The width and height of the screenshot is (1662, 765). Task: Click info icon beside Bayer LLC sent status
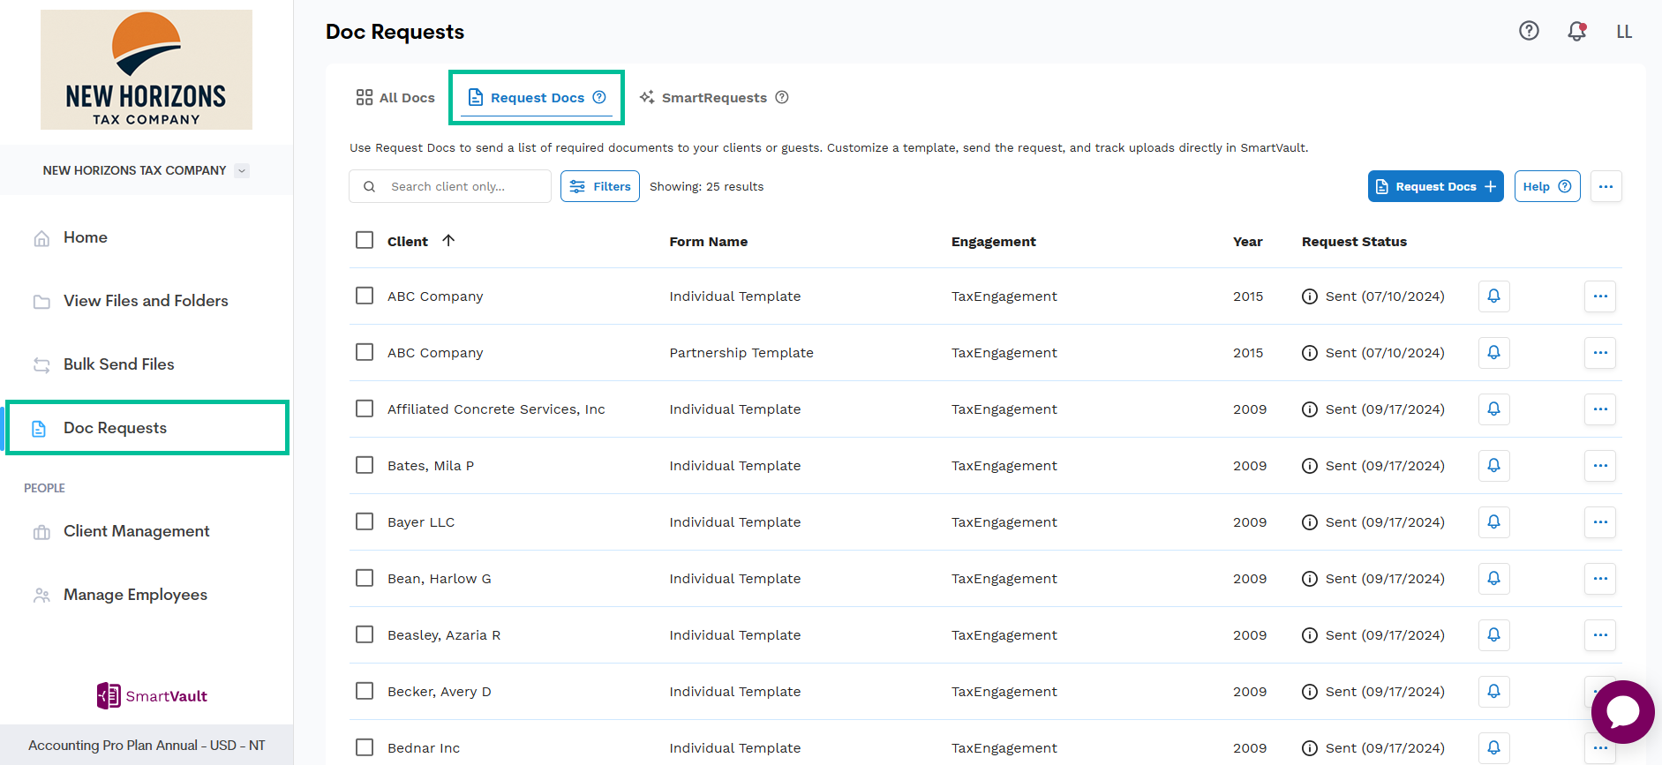1310,522
